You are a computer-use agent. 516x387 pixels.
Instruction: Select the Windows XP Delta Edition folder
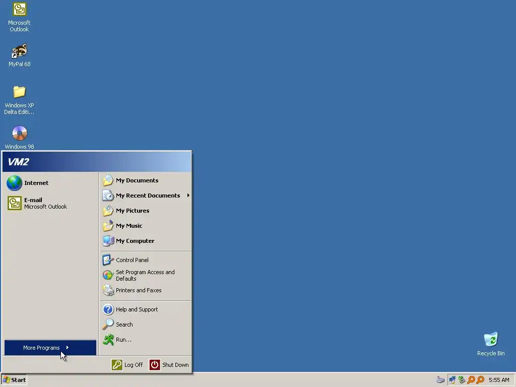(x=19, y=100)
